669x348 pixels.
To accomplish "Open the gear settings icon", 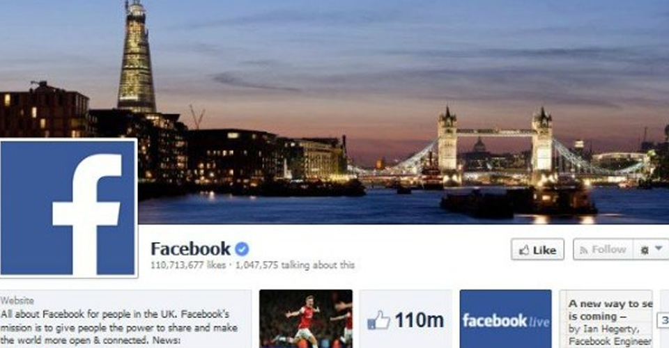I will (x=645, y=250).
